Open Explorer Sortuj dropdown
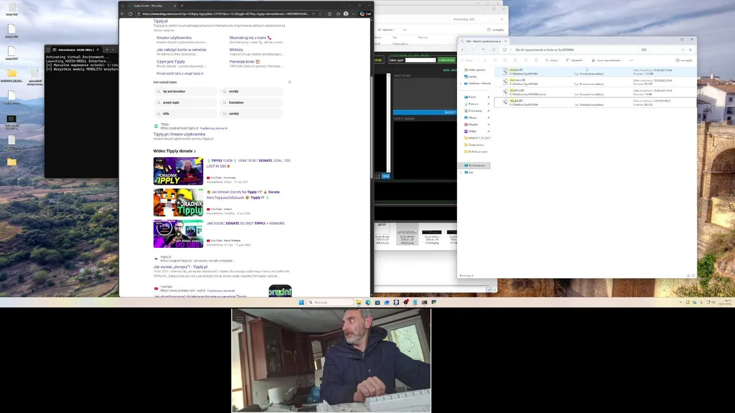 (553, 60)
